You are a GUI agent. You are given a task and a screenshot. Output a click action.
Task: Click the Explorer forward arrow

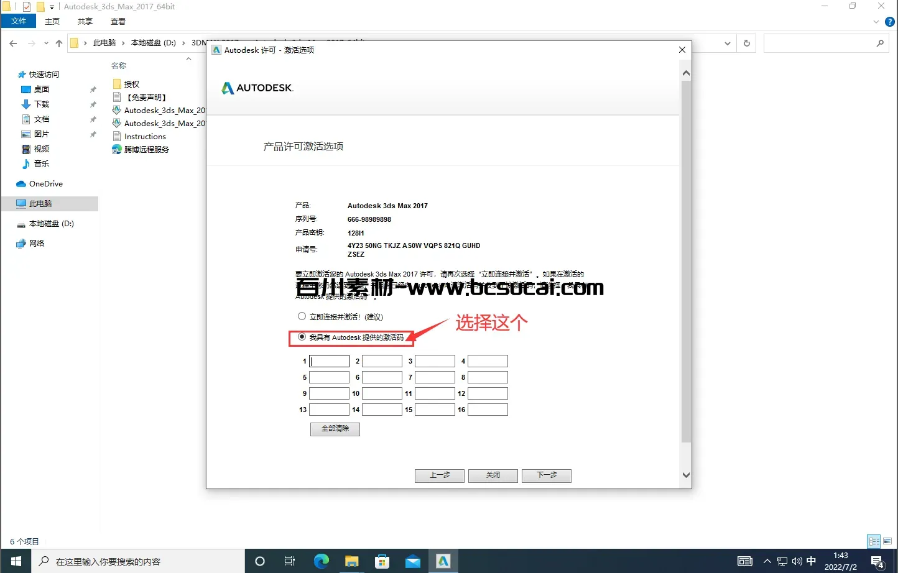(x=32, y=43)
